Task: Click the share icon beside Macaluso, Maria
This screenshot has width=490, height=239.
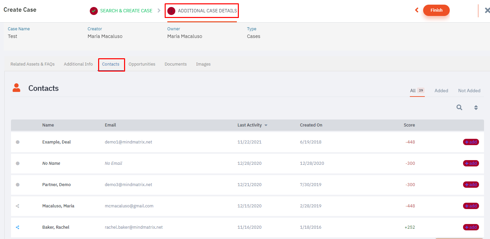Action: click(x=18, y=206)
